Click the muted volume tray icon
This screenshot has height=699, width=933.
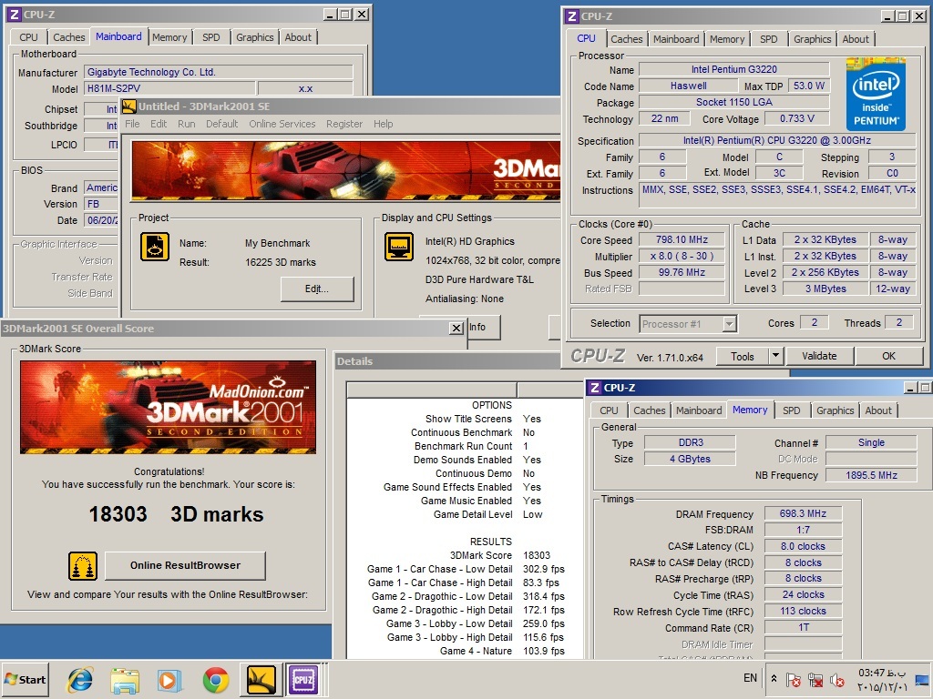tap(836, 679)
